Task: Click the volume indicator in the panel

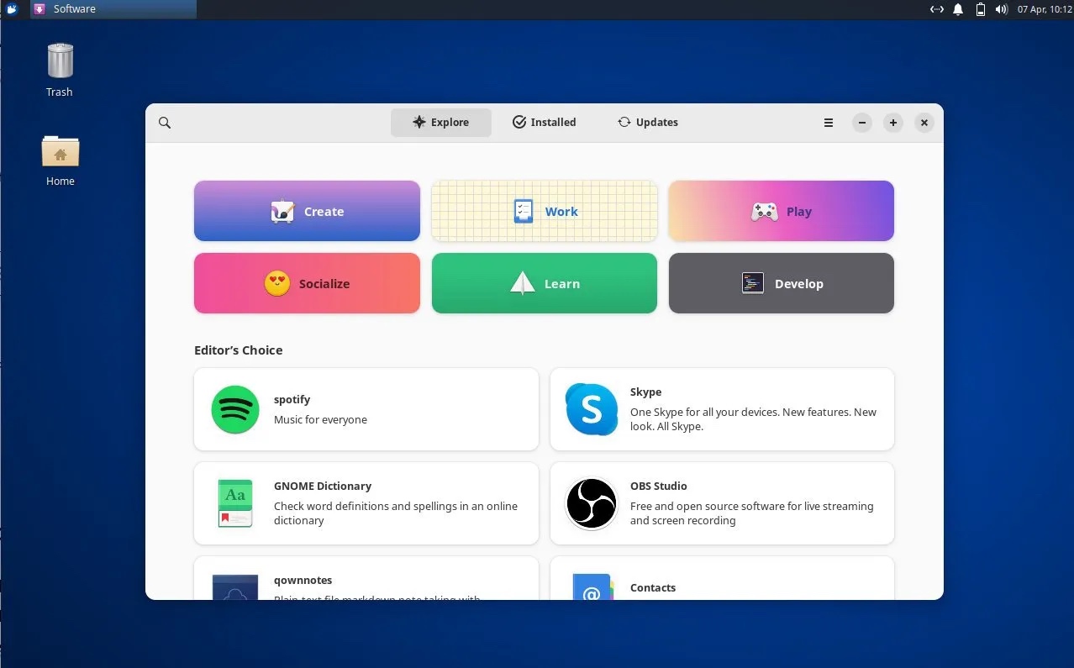Action: (1000, 9)
